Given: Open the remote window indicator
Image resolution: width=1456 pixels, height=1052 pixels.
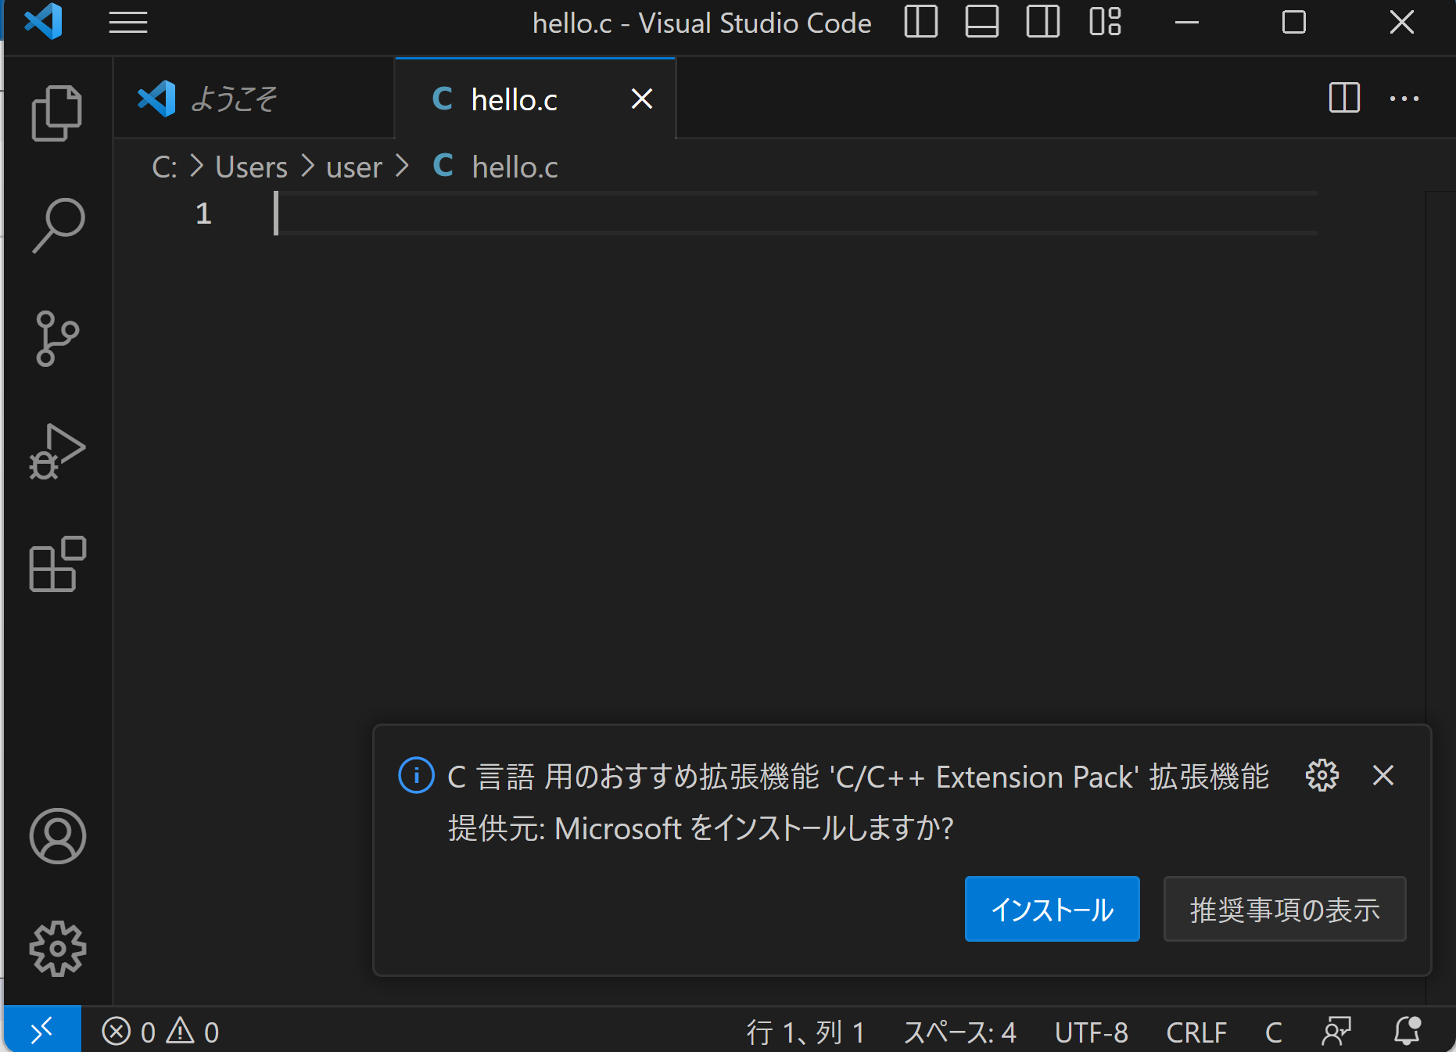Looking at the screenshot, I should click(x=42, y=1030).
